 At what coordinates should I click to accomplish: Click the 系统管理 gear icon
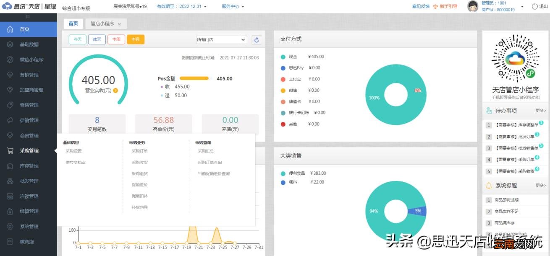coord(10,226)
